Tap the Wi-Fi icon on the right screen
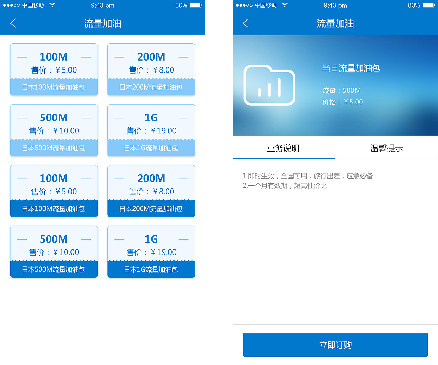The height and width of the screenshot is (365, 438). (x=284, y=5)
